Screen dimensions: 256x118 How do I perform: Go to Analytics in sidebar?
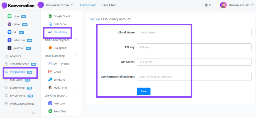click(x=15, y=56)
